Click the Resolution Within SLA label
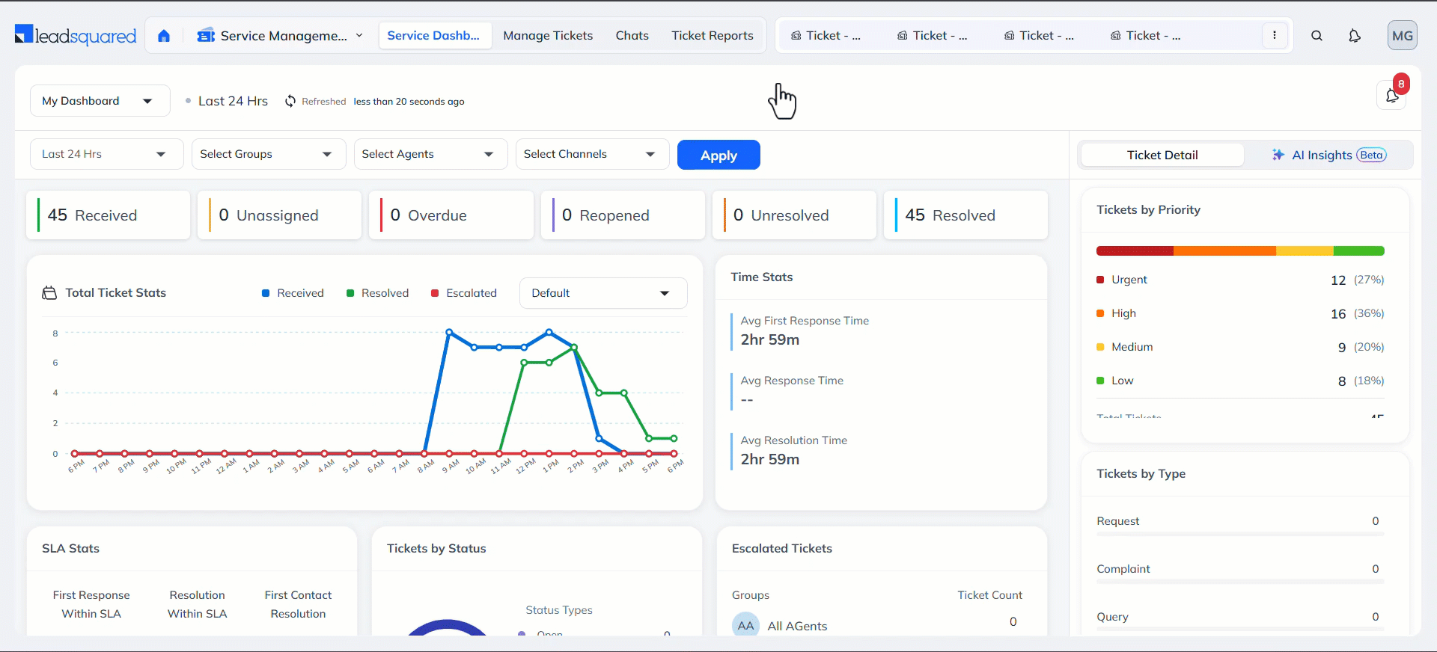This screenshot has width=1437, height=652. click(198, 604)
